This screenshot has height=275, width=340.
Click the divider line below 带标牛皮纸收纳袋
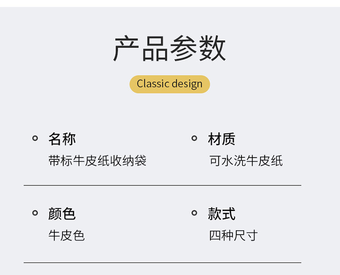click(162, 185)
